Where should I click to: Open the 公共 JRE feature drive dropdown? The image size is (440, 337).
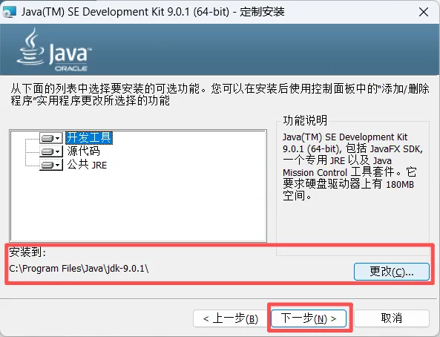pos(51,165)
